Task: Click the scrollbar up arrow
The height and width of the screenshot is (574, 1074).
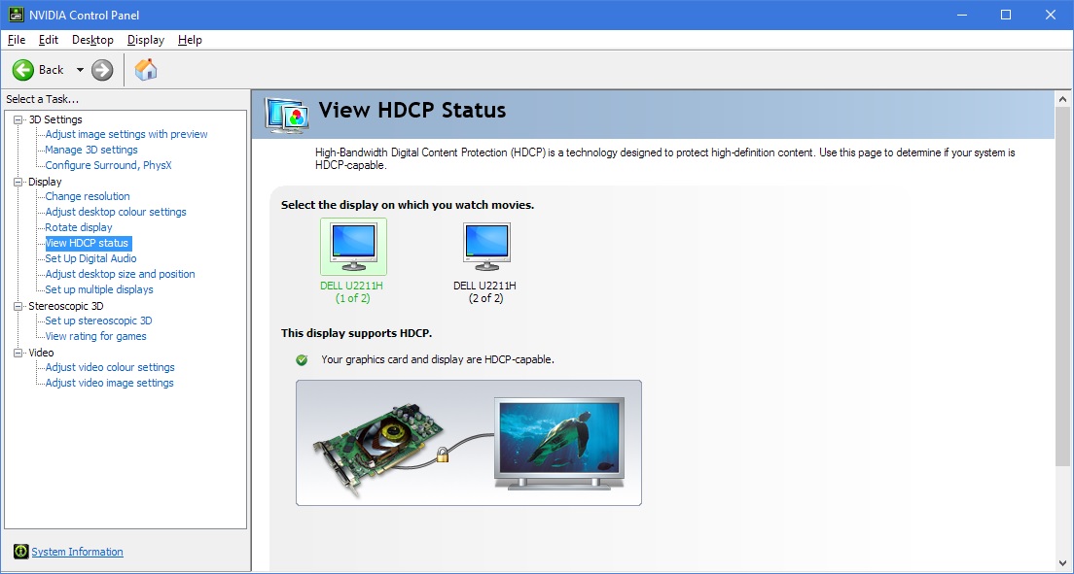Action: click(x=1063, y=99)
